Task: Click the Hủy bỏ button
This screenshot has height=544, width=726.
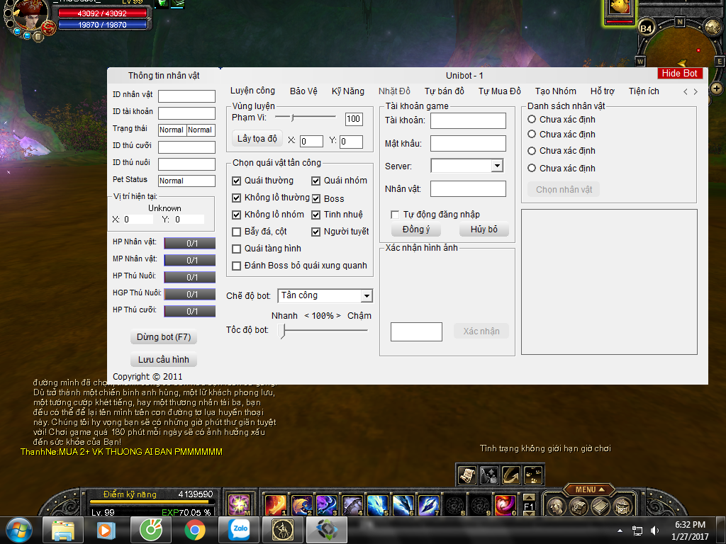Action: tap(484, 229)
